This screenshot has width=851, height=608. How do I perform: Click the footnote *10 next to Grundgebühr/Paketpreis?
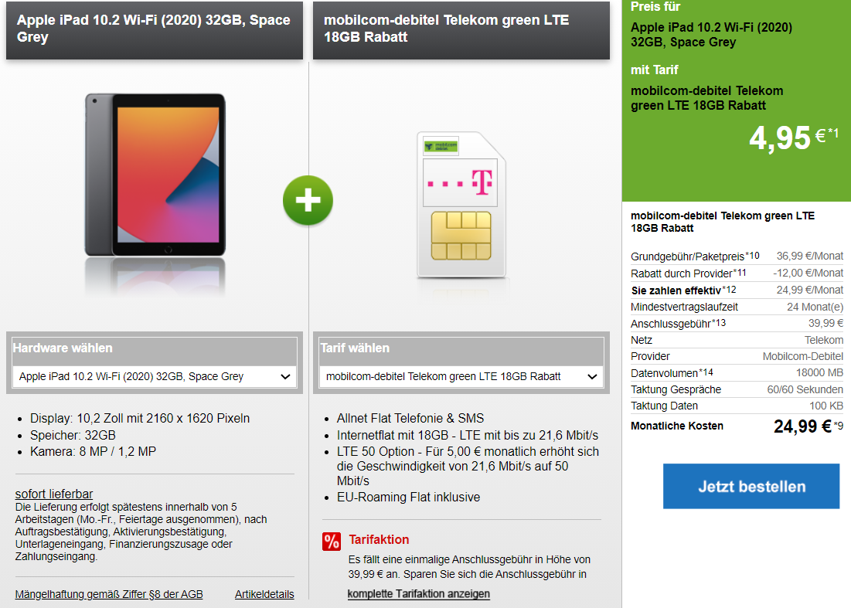(752, 256)
